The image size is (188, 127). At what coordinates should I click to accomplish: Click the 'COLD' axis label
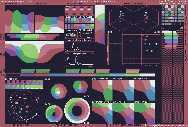coord(67,66)
